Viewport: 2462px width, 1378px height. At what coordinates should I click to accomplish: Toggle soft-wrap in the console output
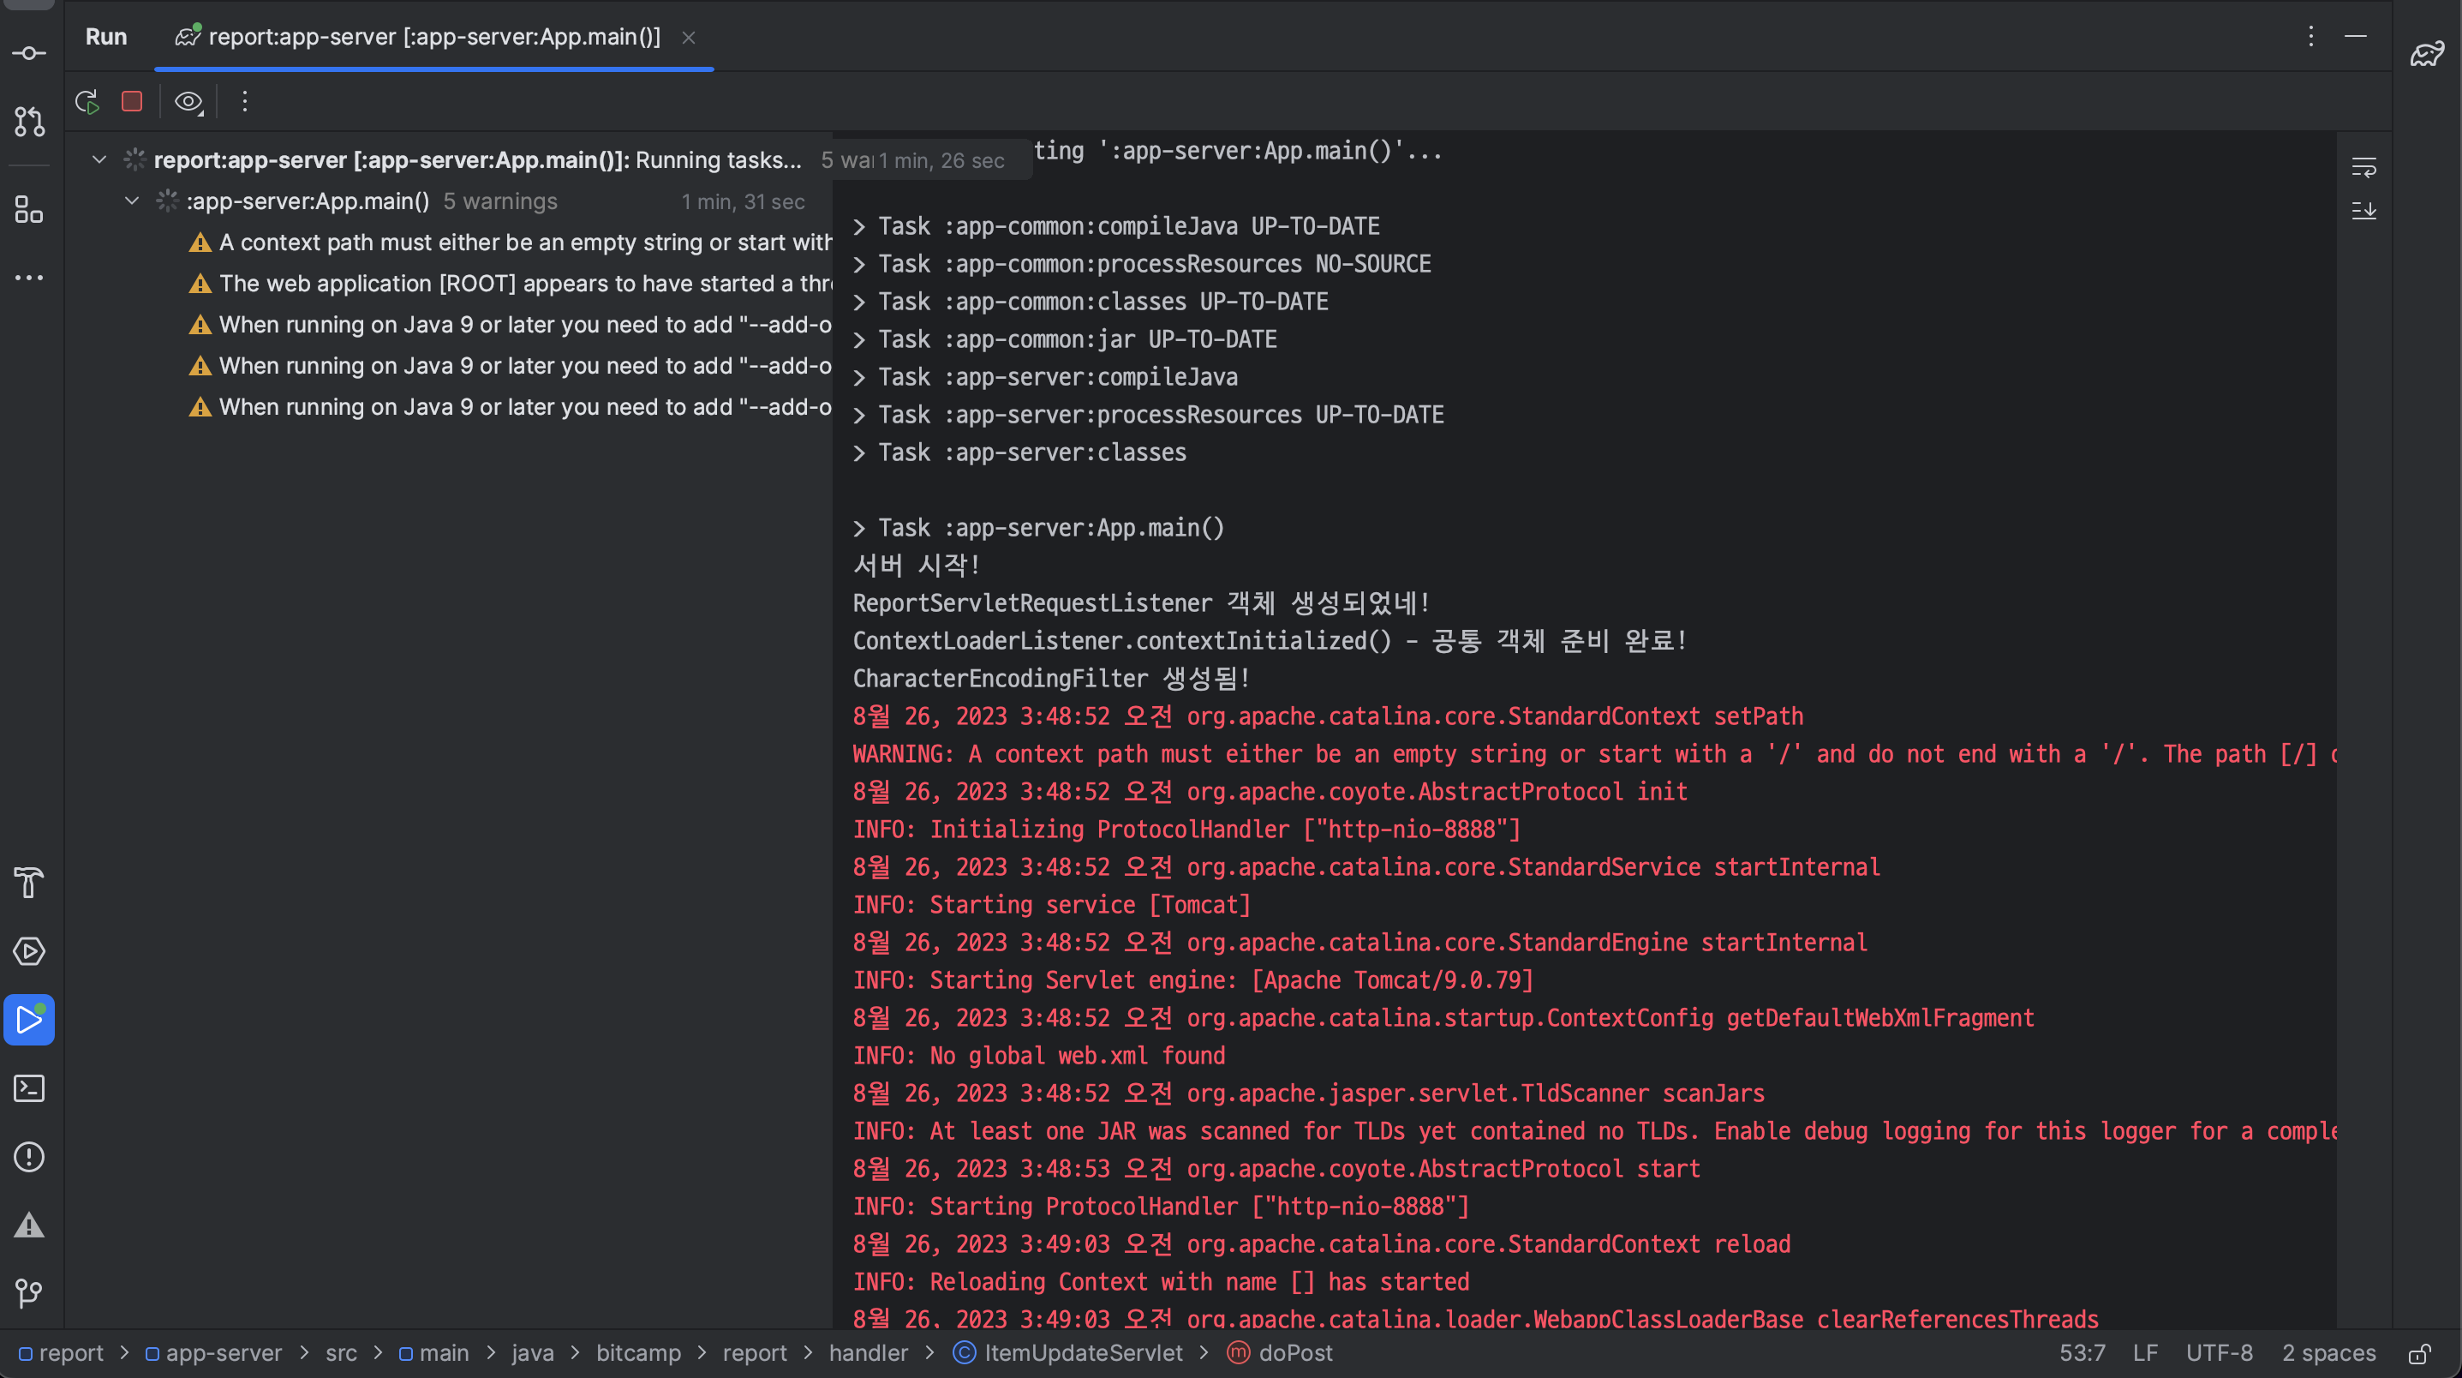click(x=2363, y=168)
